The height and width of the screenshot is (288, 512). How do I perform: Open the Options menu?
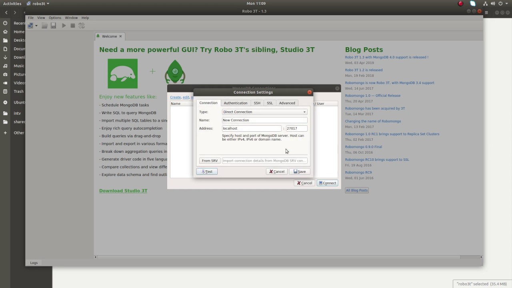click(x=55, y=18)
